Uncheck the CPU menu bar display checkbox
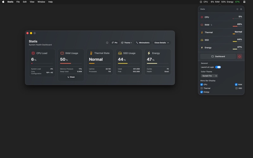This screenshot has width=253, height=158. [x=201, y=84]
